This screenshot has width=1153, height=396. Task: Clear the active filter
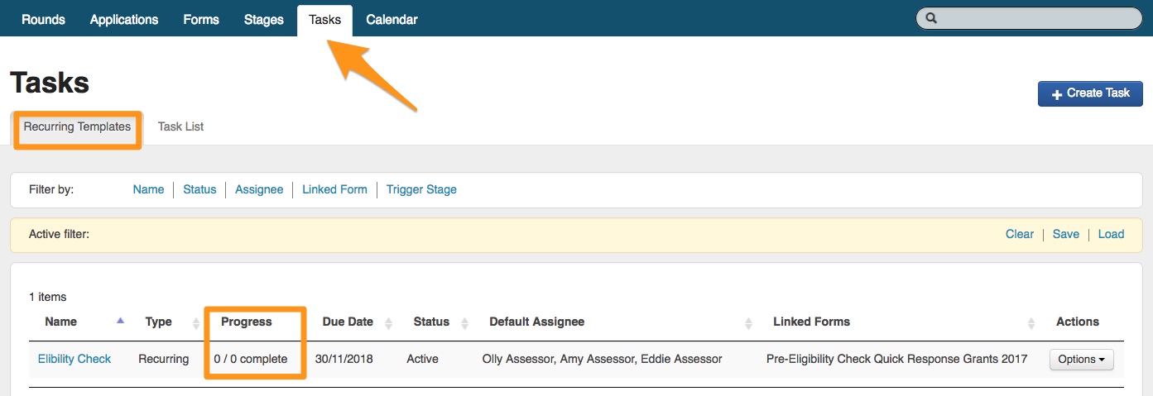pyautogui.click(x=1019, y=234)
